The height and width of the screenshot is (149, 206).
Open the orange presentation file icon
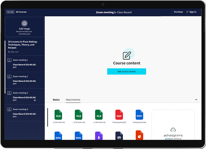click(139, 135)
